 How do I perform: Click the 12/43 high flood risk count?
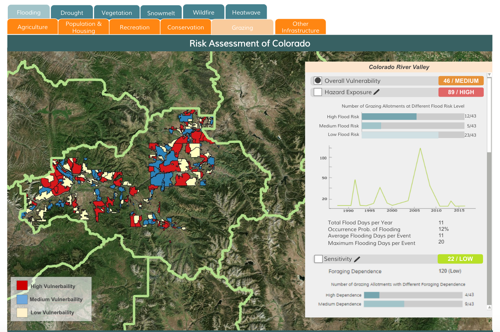[470, 116]
